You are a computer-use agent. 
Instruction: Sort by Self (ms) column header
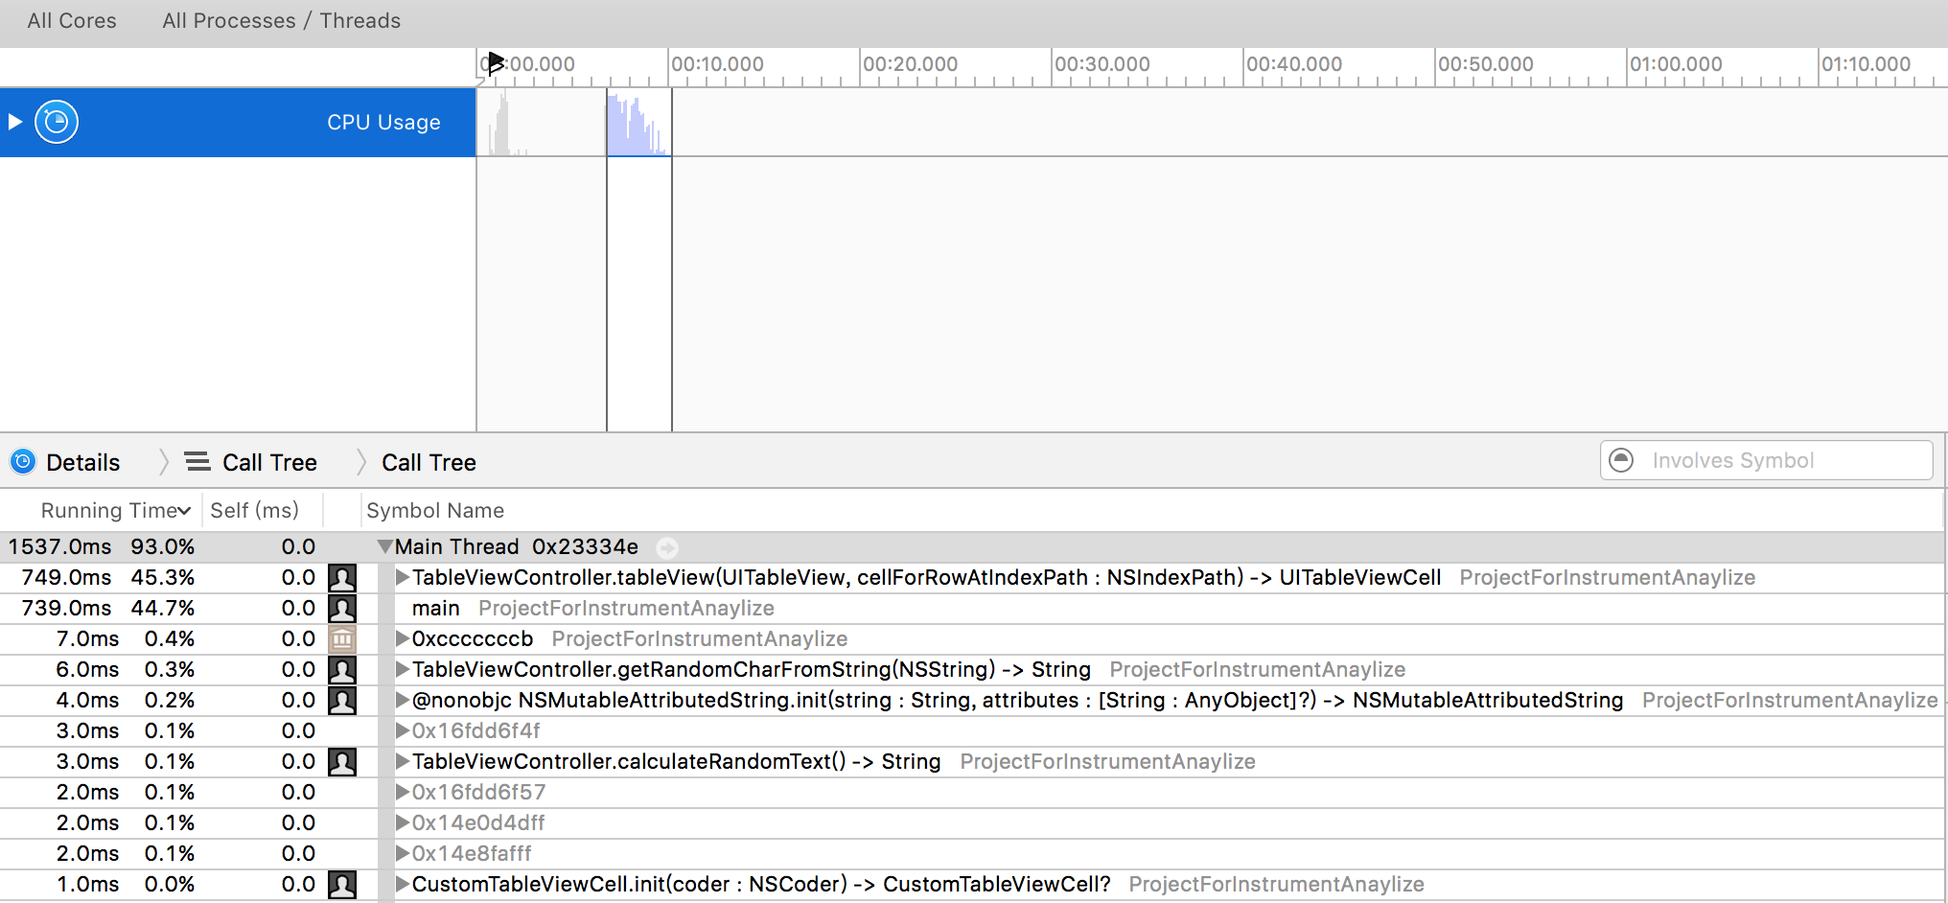pyautogui.click(x=254, y=511)
